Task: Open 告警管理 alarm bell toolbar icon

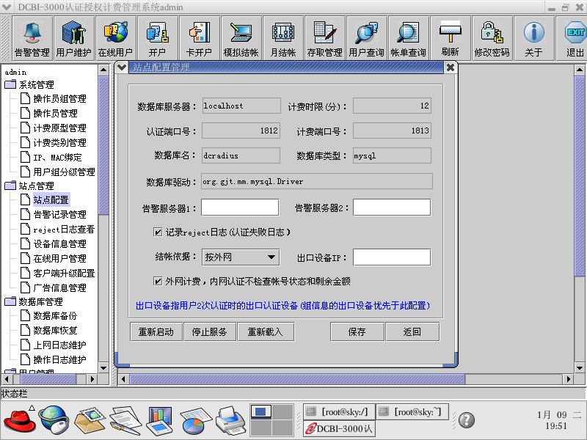Action: [32, 38]
